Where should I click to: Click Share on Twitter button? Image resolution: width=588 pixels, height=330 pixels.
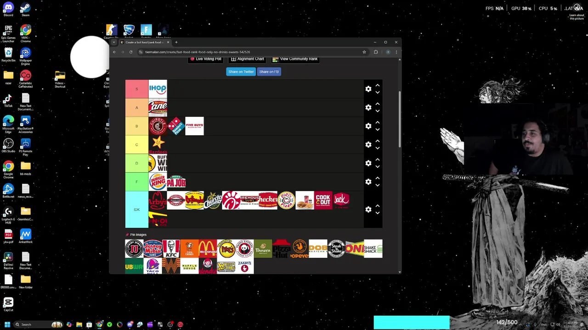tap(241, 71)
